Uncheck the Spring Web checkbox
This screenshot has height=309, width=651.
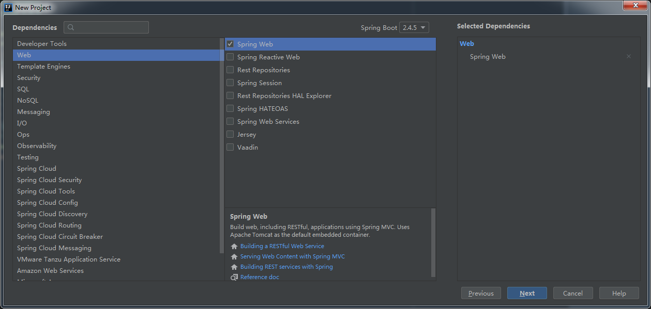pyautogui.click(x=230, y=44)
